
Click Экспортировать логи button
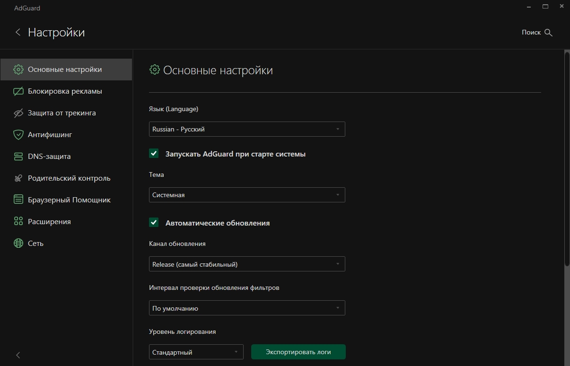pos(298,352)
